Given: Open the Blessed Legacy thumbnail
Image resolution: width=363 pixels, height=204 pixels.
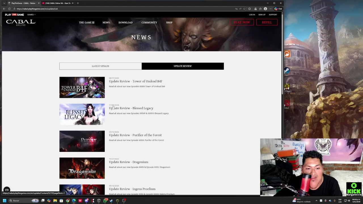Looking at the screenshot, I should tap(82, 114).
